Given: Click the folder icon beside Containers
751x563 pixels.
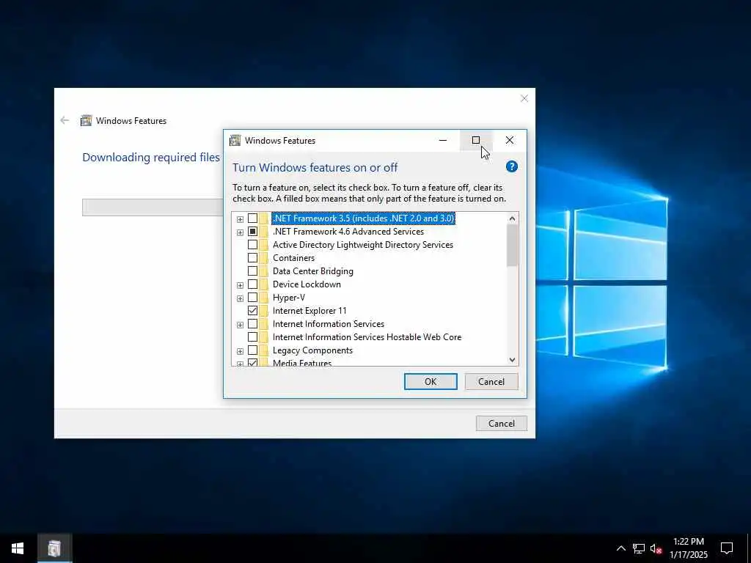Looking at the screenshot, I should (x=264, y=257).
